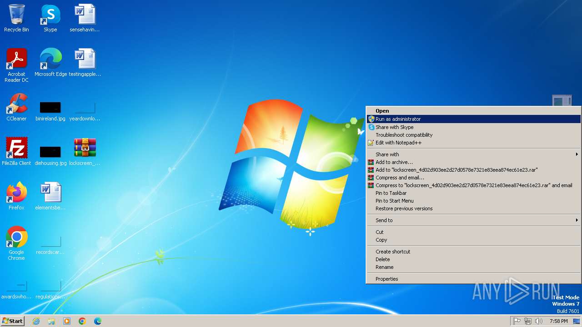Choose Compress to lockscreen .rar and email
The width and height of the screenshot is (582, 327).
(x=474, y=185)
